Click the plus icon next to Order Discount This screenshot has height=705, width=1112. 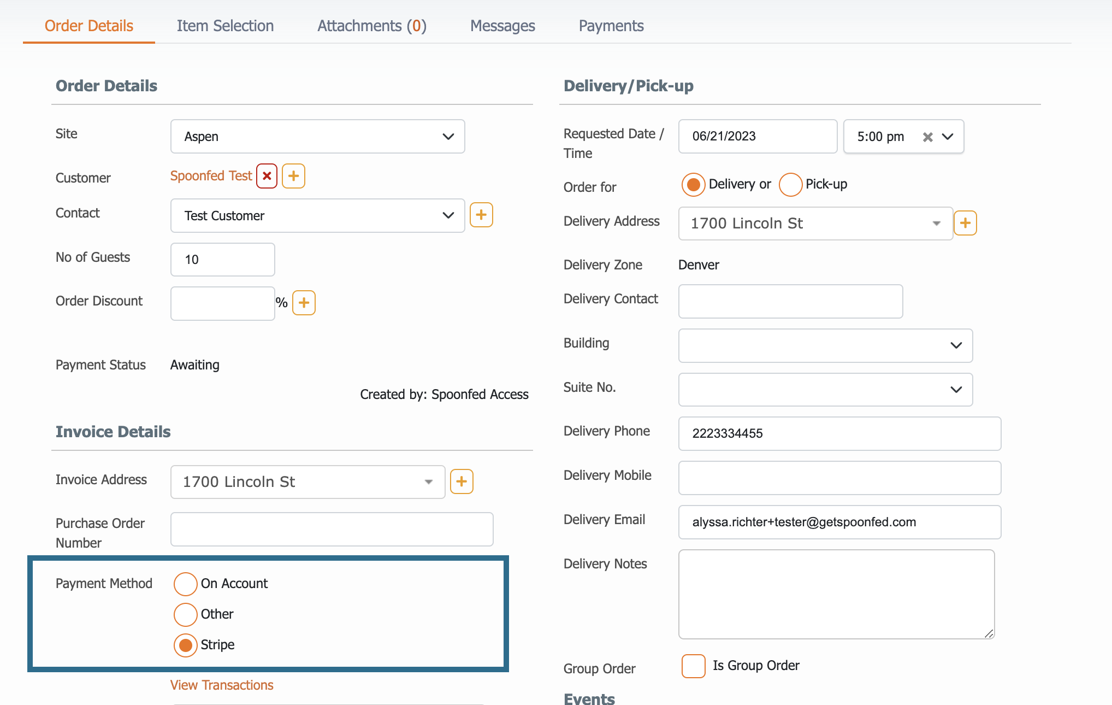[304, 303]
